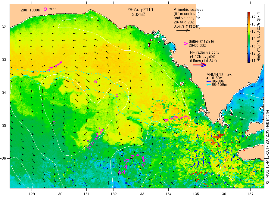The image size is (271, 198).
Task: Click the longitude axis label '135'
Action: pyautogui.click(x=196, y=194)
